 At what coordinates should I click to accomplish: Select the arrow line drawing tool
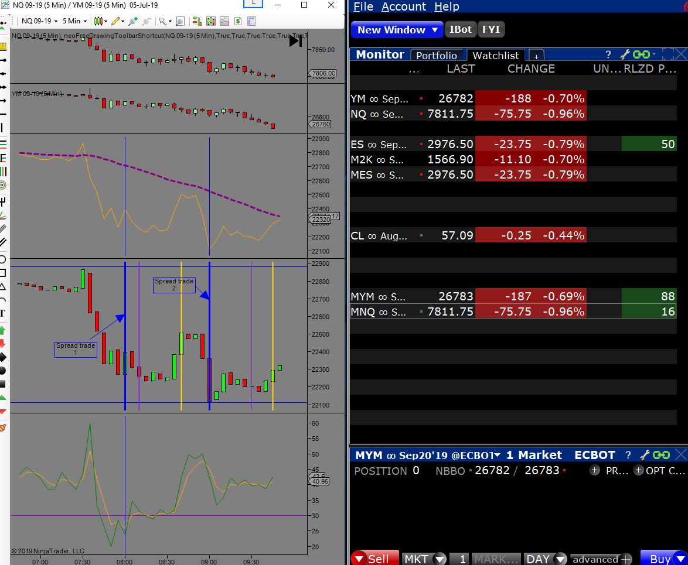(x=3, y=100)
